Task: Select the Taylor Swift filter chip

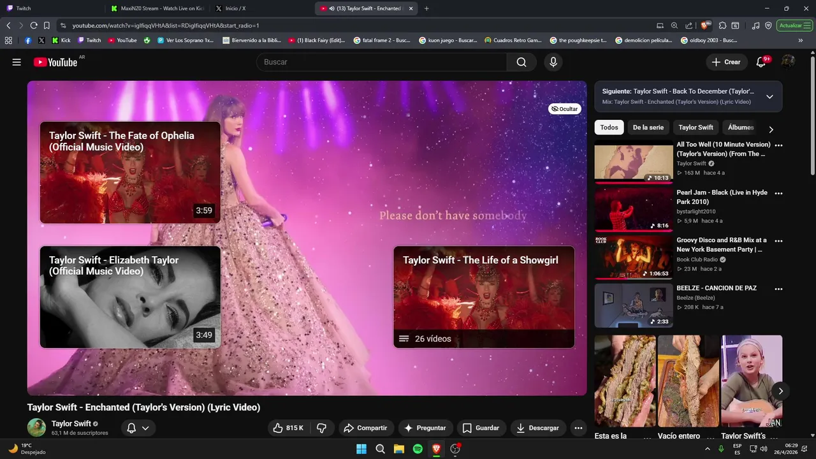Action: coord(696,127)
